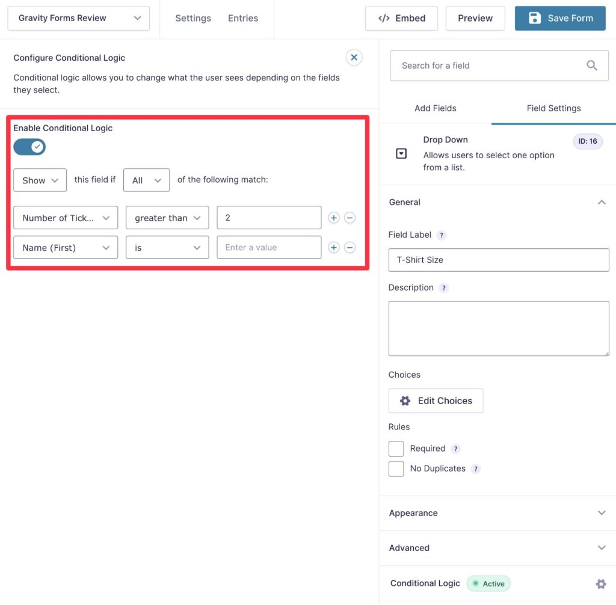Click the Edit Choices button

[x=436, y=401]
